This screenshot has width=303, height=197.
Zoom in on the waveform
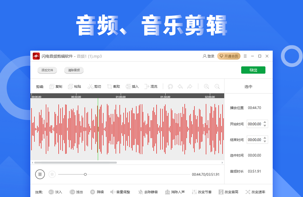point(206,87)
